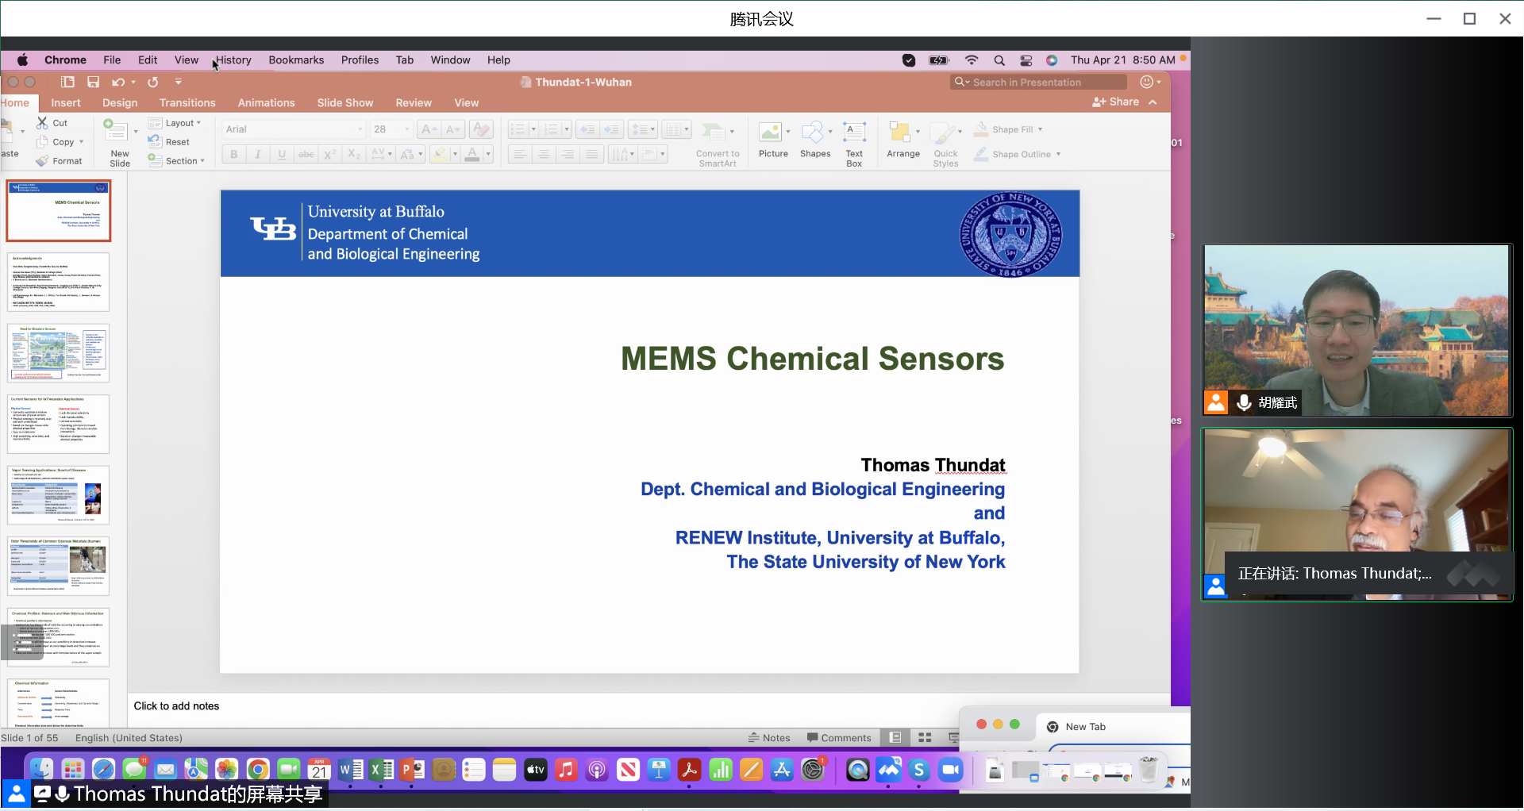1524x811 pixels.
Task: Toggle the Comments pane in status bar
Action: [839, 738]
